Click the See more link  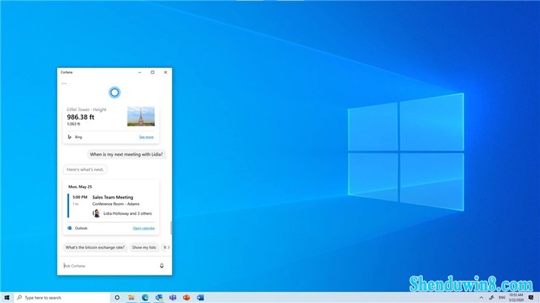[x=146, y=137]
